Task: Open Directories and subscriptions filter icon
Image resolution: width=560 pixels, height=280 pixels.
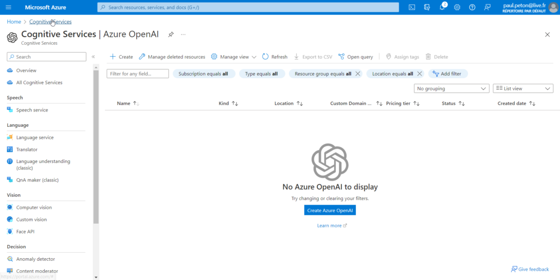Action: [x=427, y=7]
